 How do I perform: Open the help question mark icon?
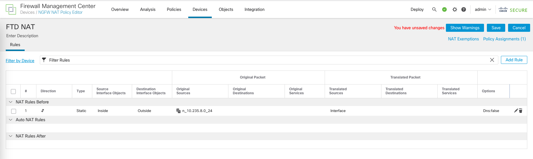click(x=464, y=9)
